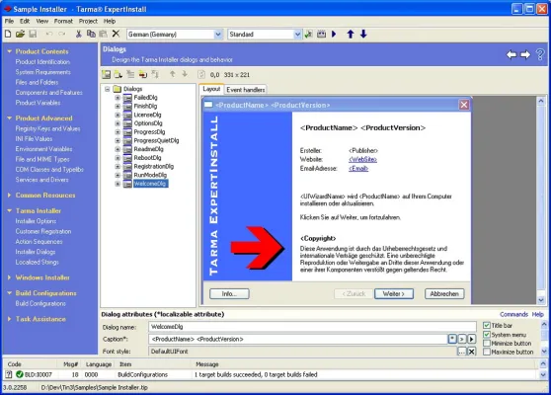The width and height of the screenshot is (551, 395).
Task: Click the layout preview vertical scrollbar down arrow
Action: pyautogui.click(x=541, y=300)
